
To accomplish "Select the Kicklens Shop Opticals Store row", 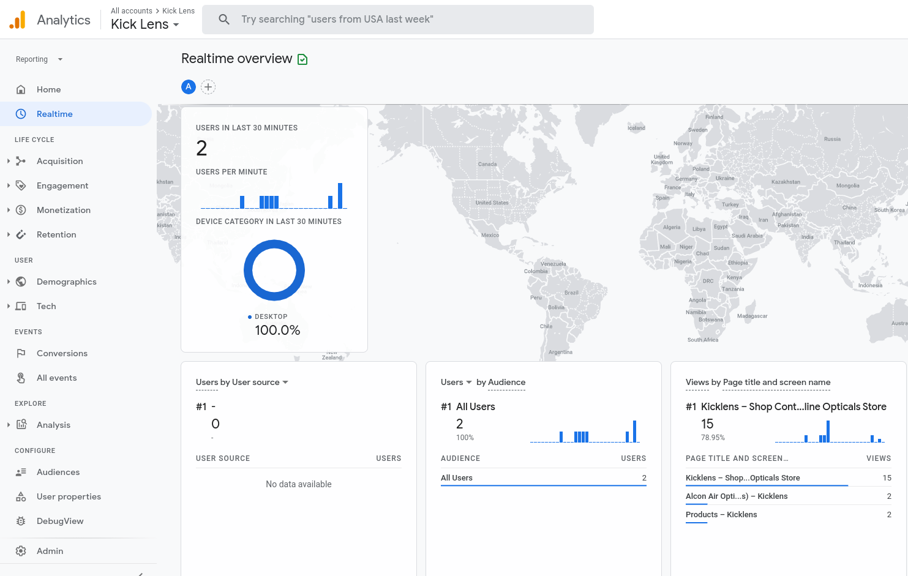I will pos(789,478).
